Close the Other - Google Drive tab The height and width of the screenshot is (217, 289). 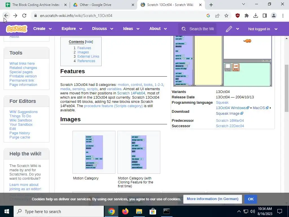[x=133, y=5]
